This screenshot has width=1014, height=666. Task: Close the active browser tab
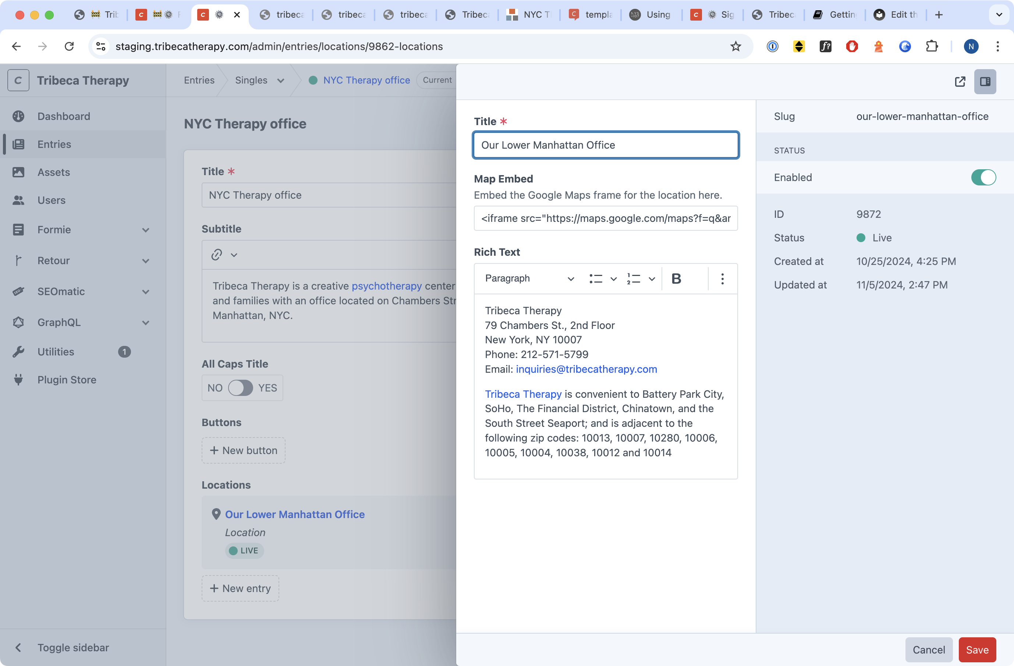point(237,15)
